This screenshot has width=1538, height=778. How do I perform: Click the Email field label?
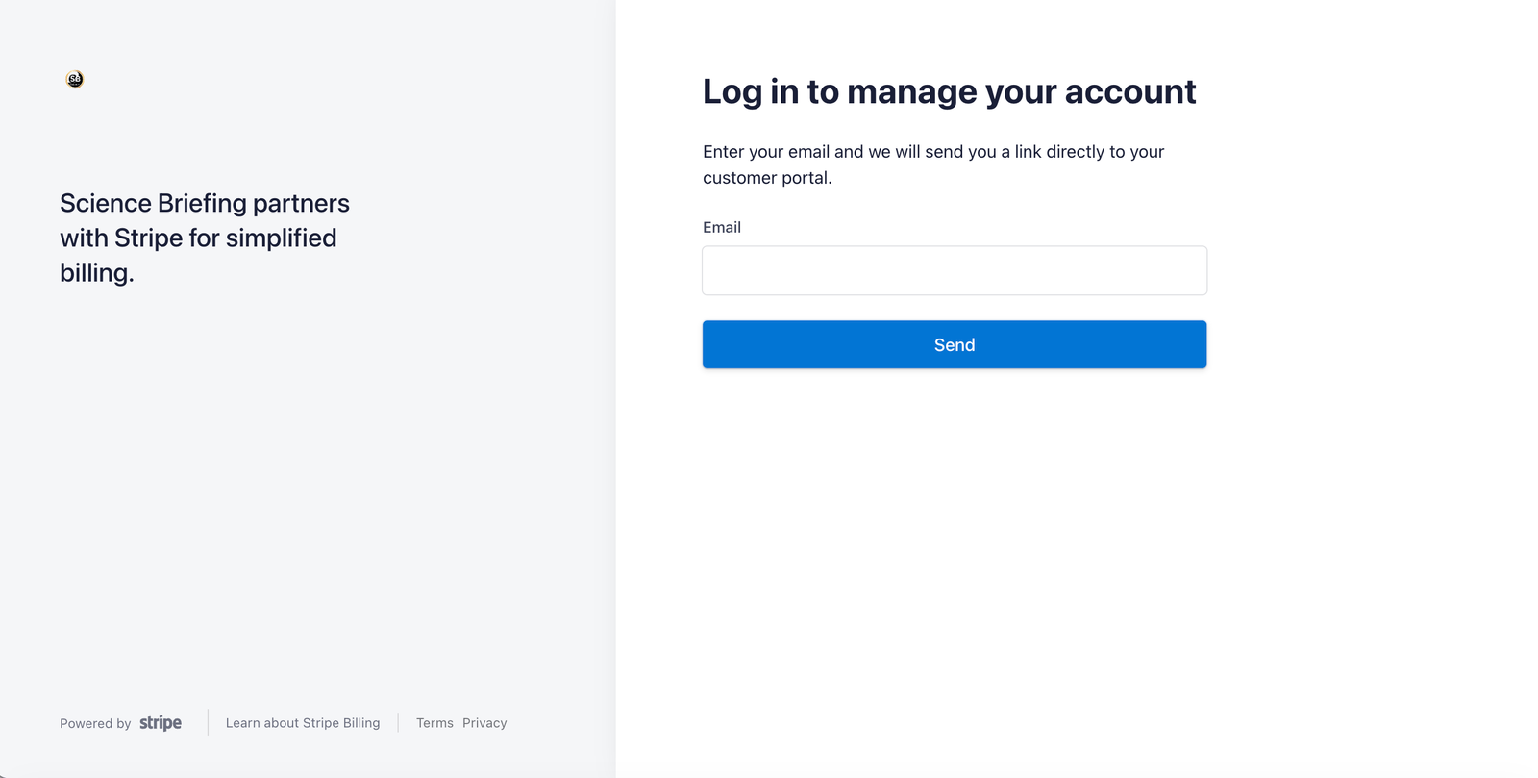pyautogui.click(x=722, y=227)
